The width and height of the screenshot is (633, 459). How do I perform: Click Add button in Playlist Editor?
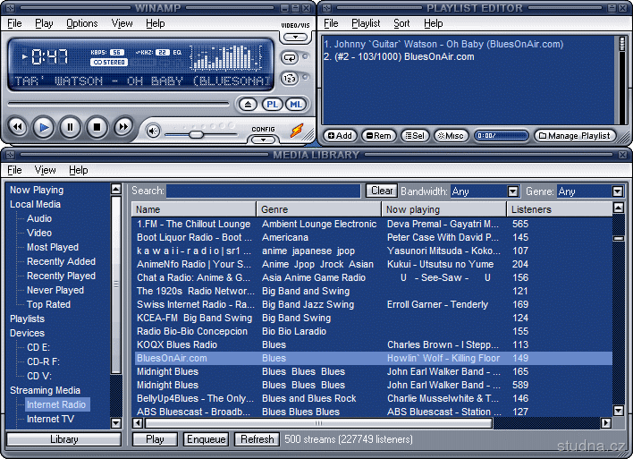[x=340, y=136]
